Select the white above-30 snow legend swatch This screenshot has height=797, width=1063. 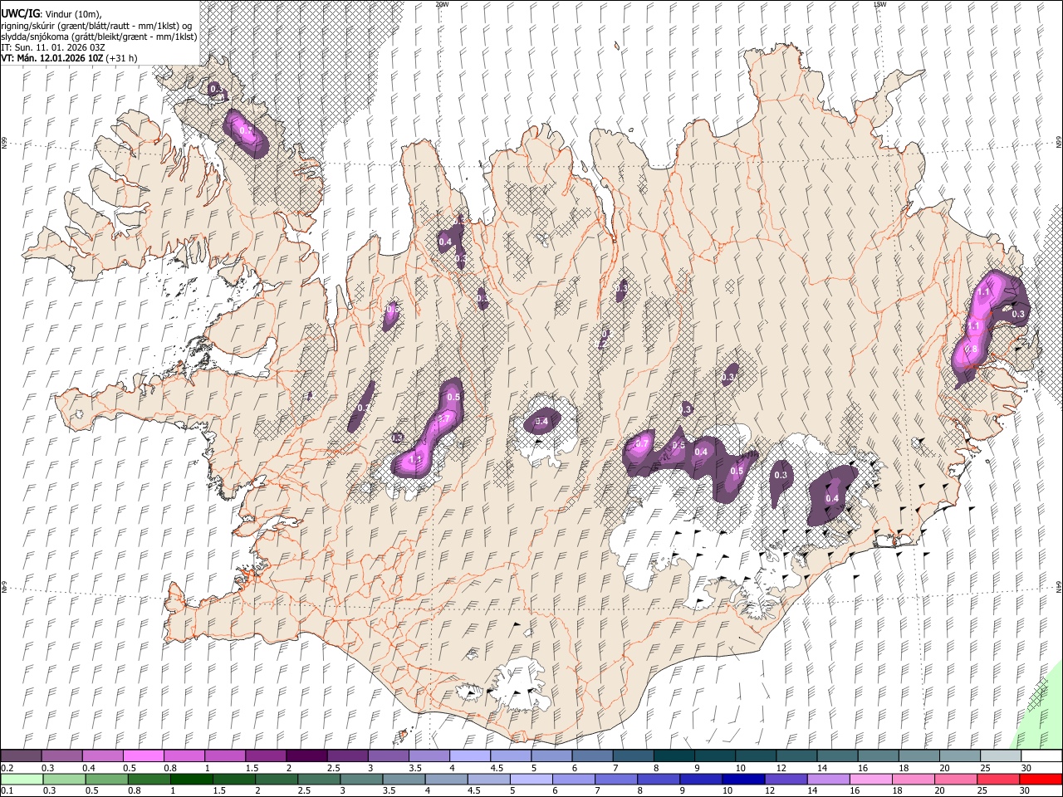click(1041, 756)
